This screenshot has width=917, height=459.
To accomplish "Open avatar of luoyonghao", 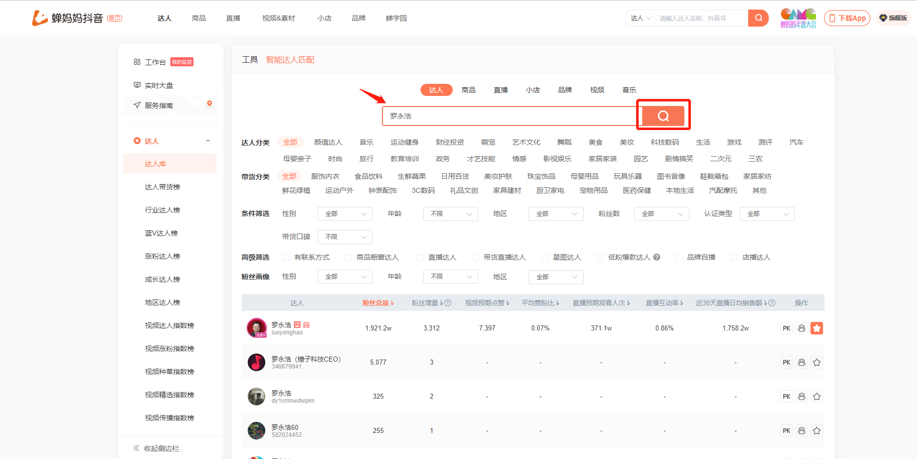I will (257, 328).
